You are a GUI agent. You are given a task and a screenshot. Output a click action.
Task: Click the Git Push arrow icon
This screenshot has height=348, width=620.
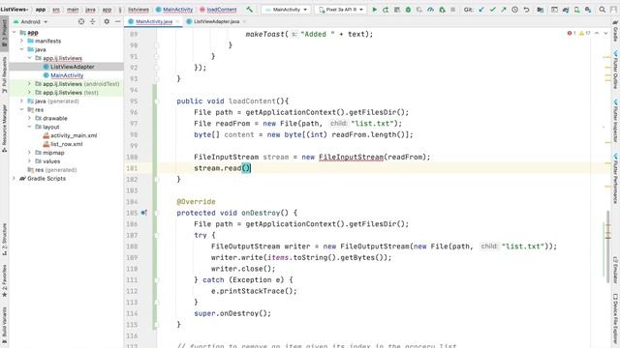504,10
